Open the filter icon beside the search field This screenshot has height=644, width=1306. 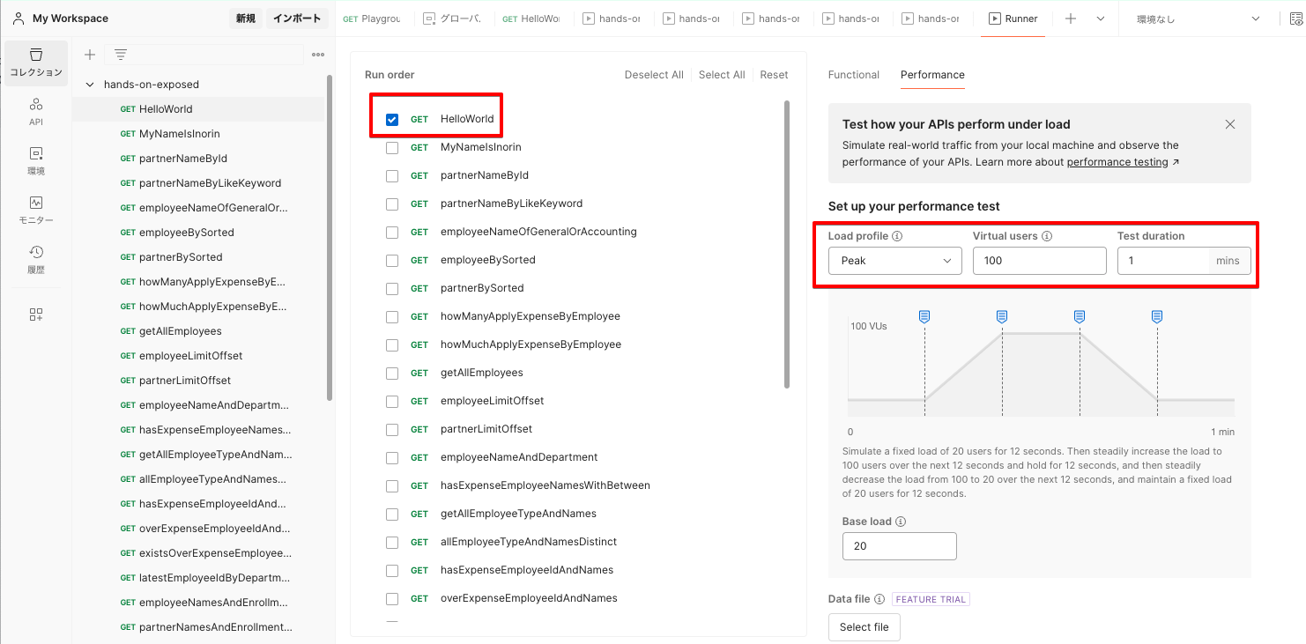119,54
